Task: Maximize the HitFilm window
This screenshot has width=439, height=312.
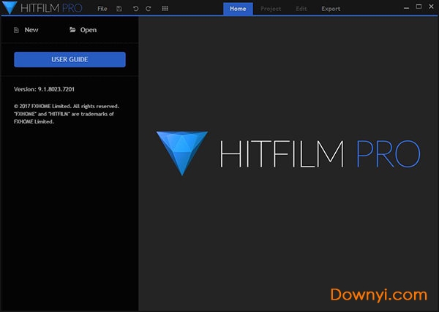Action: (419, 7)
